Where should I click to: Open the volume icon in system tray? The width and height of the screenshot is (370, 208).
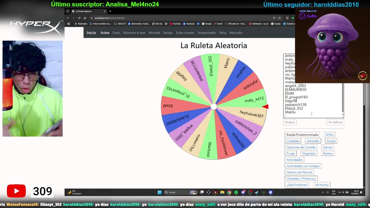[x=343, y=192]
